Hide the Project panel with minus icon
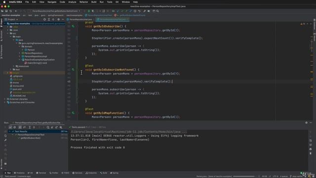The image size is (316, 178). click(63, 19)
